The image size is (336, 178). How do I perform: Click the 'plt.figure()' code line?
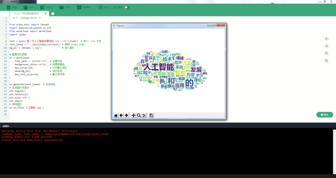[x=17, y=91]
